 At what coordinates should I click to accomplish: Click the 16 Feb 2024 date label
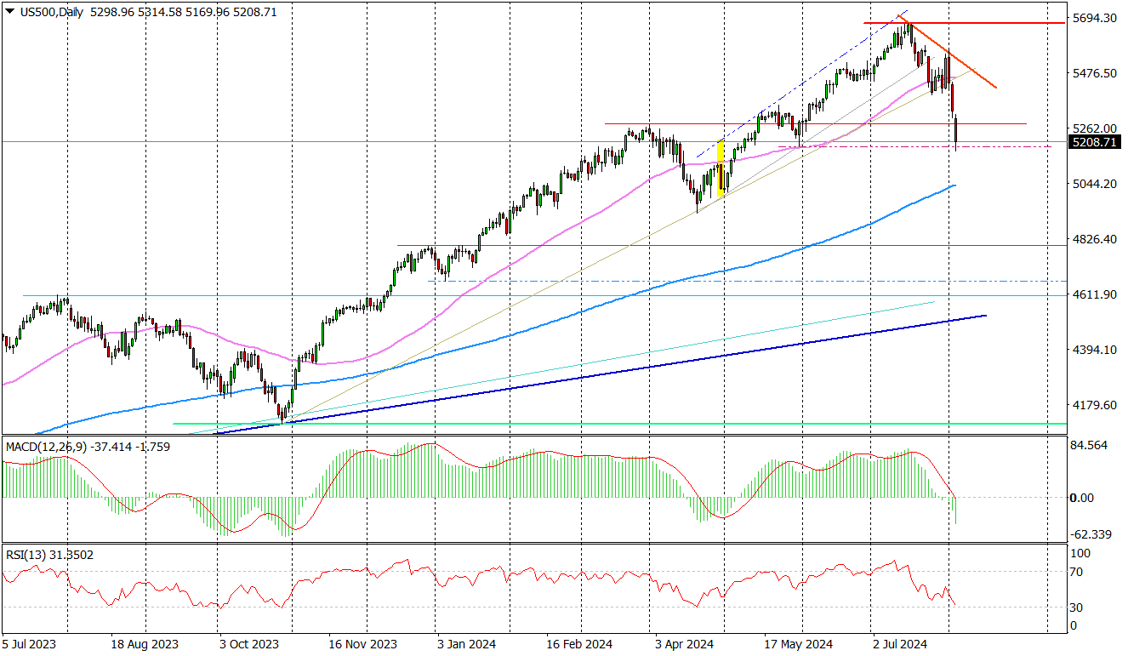578,645
